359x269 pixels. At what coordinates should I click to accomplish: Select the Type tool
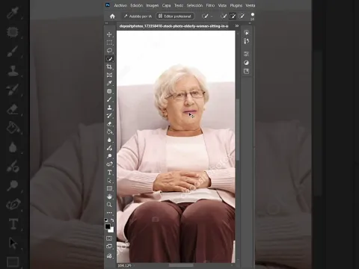click(109, 173)
